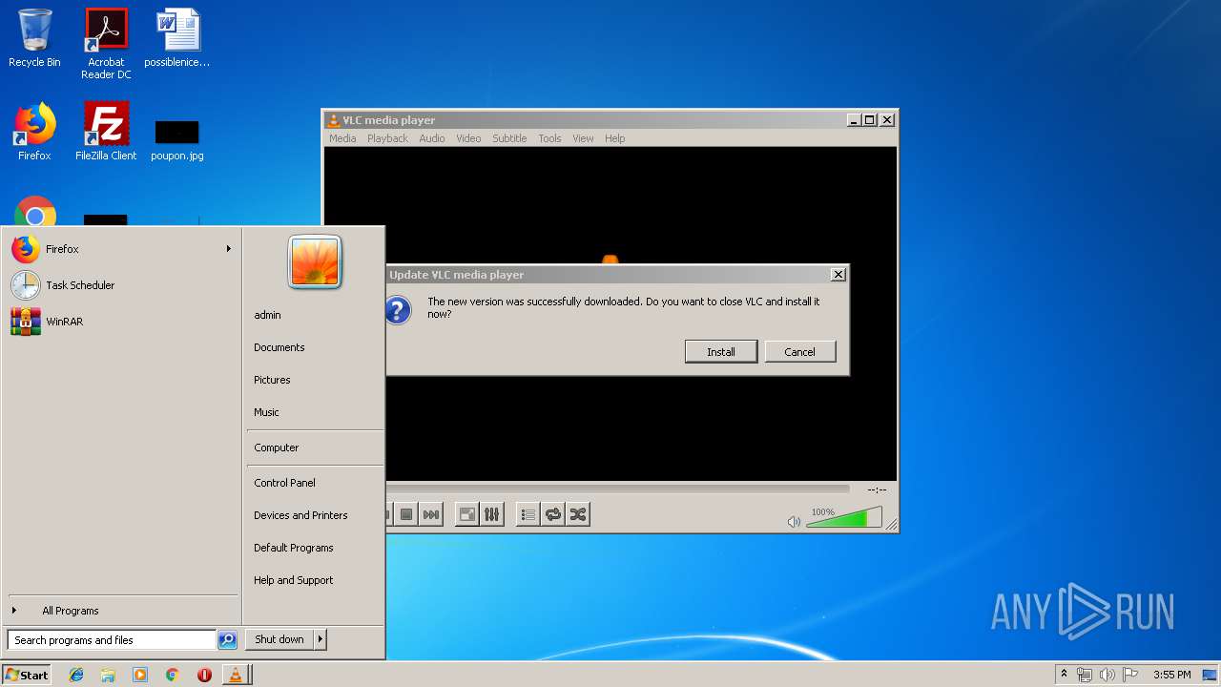Open Help and Support
1221x687 pixels.
315,580
